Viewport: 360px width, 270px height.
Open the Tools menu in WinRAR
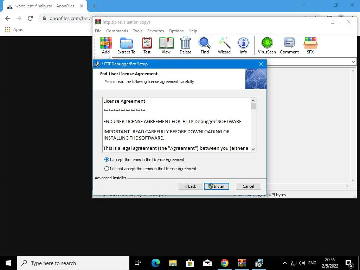(137, 31)
